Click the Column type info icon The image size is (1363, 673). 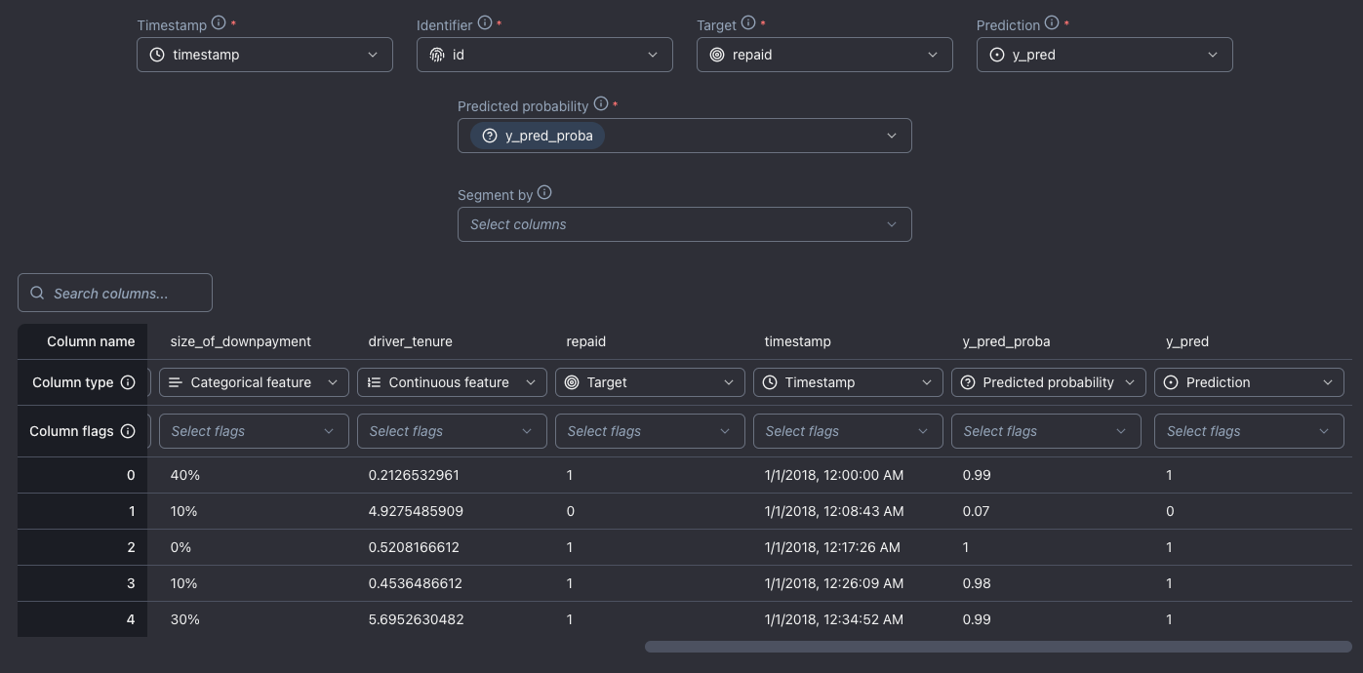[128, 382]
